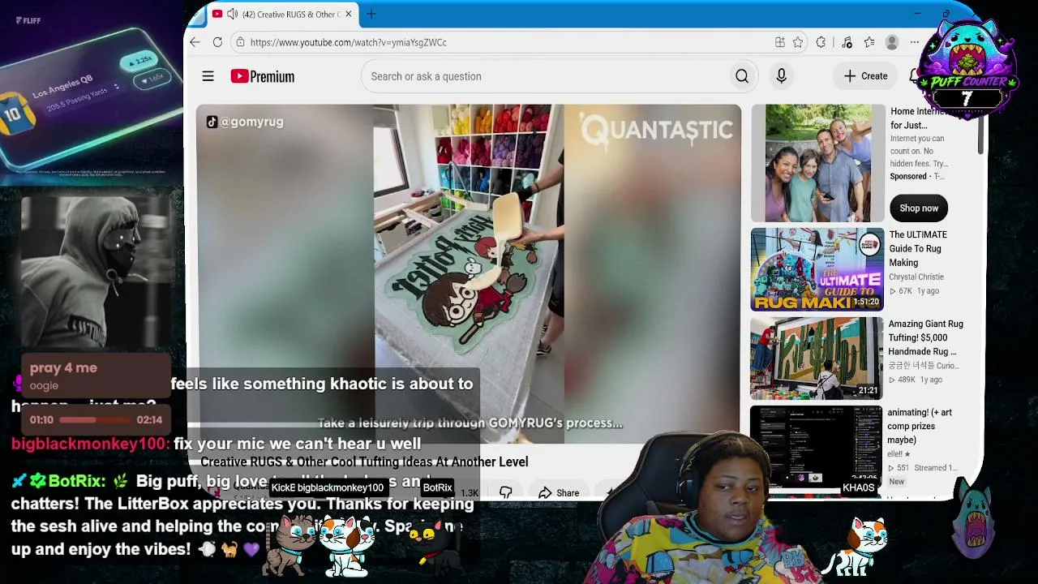Open The ULTIMATE Guide To Rug Making thumbnail
Image resolution: width=1038 pixels, height=584 pixels.
[x=817, y=269]
